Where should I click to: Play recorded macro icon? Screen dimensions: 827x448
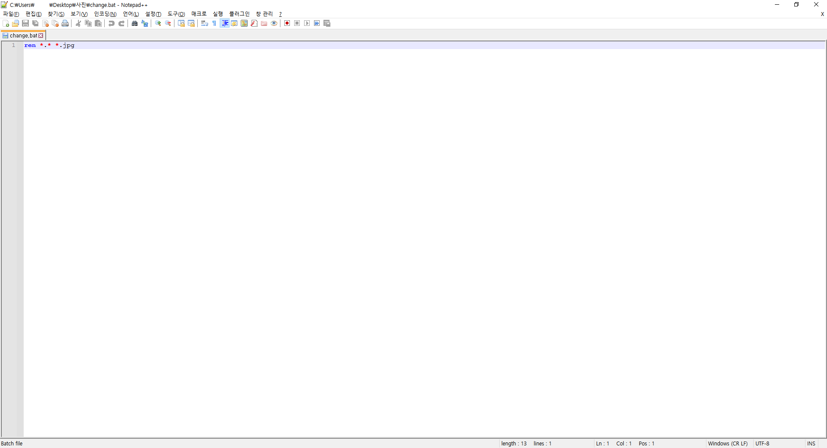(307, 23)
